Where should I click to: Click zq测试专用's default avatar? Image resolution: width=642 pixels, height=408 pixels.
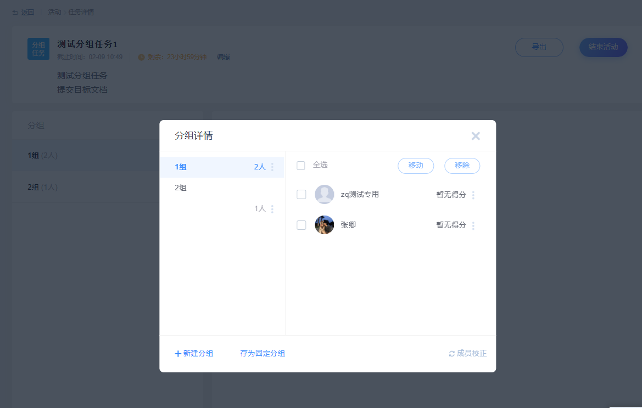coord(324,194)
